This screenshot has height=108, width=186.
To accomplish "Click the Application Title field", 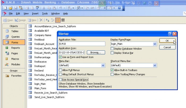I will tap(82, 44).
